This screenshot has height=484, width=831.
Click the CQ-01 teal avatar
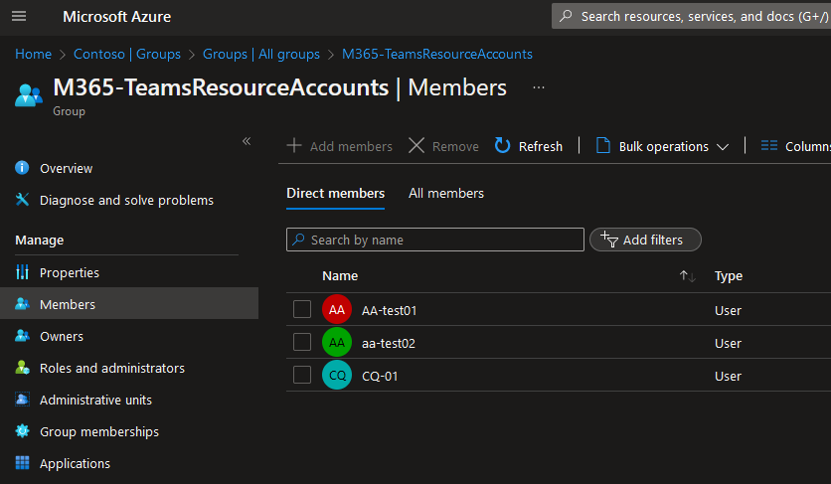(x=337, y=376)
